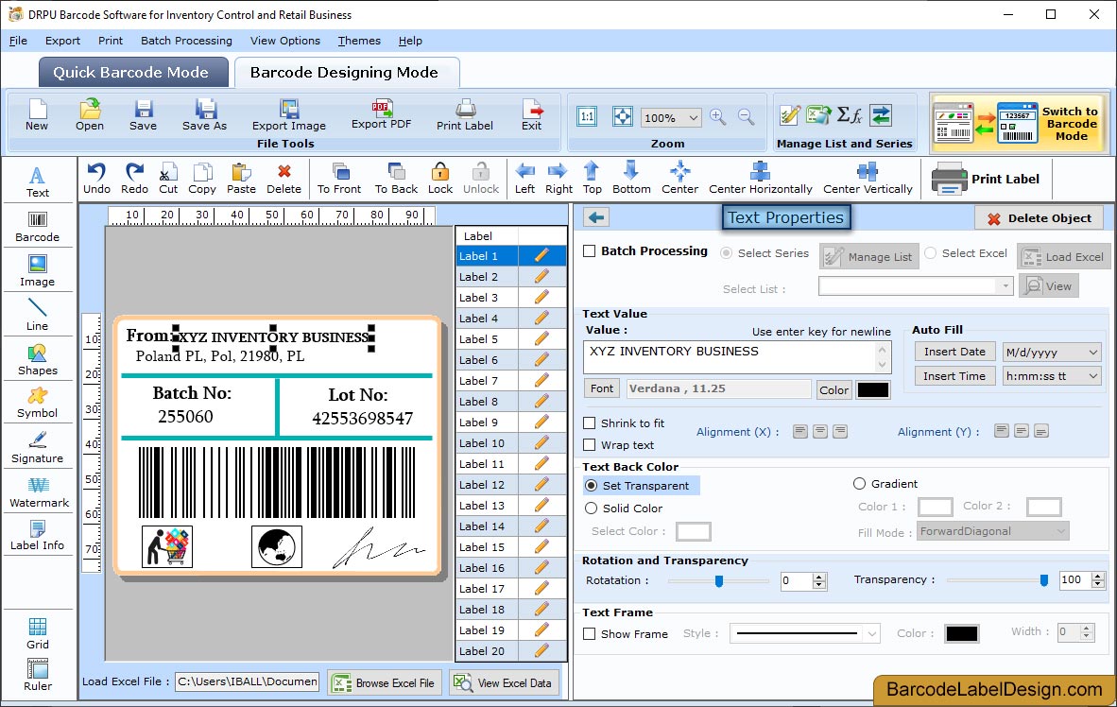Open the Shapes tool
The width and height of the screenshot is (1117, 707).
click(x=37, y=360)
